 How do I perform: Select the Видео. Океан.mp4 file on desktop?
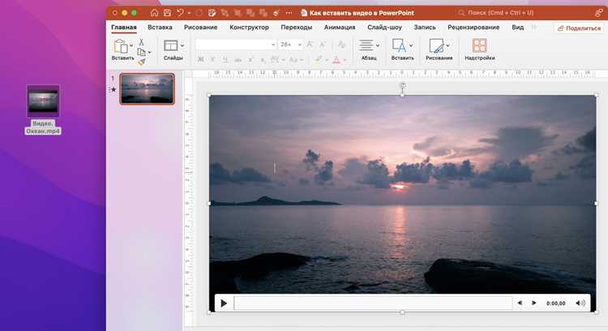click(x=43, y=109)
